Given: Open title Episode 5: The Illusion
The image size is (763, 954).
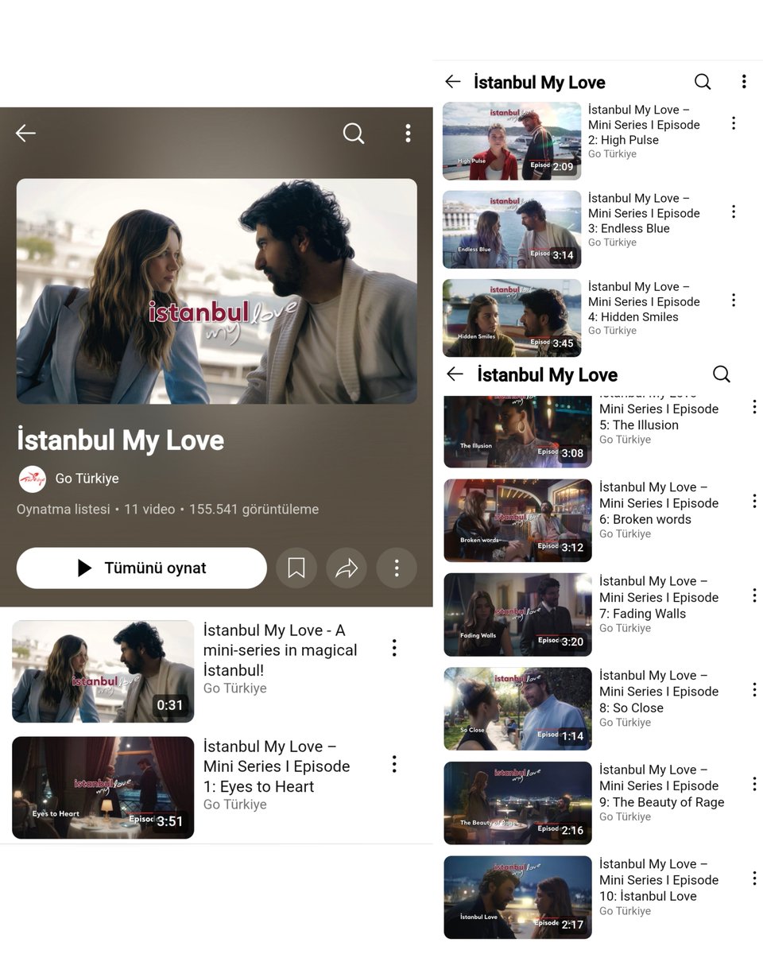Looking at the screenshot, I should 659,413.
